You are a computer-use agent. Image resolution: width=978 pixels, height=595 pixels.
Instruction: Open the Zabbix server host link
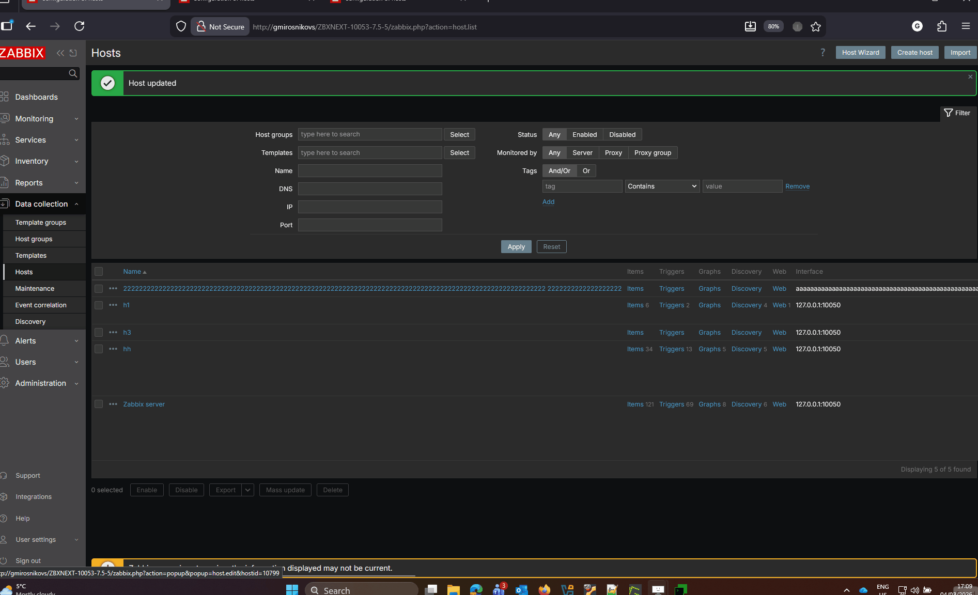click(144, 404)
